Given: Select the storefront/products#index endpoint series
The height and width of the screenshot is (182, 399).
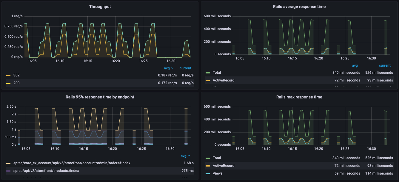Looking at the screenshot, I should coord(46,171).
